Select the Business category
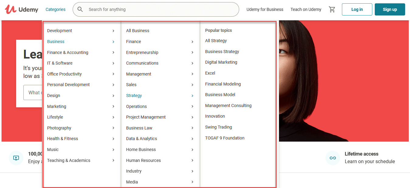410x188 pixels. pyautogui.click(x=56, y=42)
